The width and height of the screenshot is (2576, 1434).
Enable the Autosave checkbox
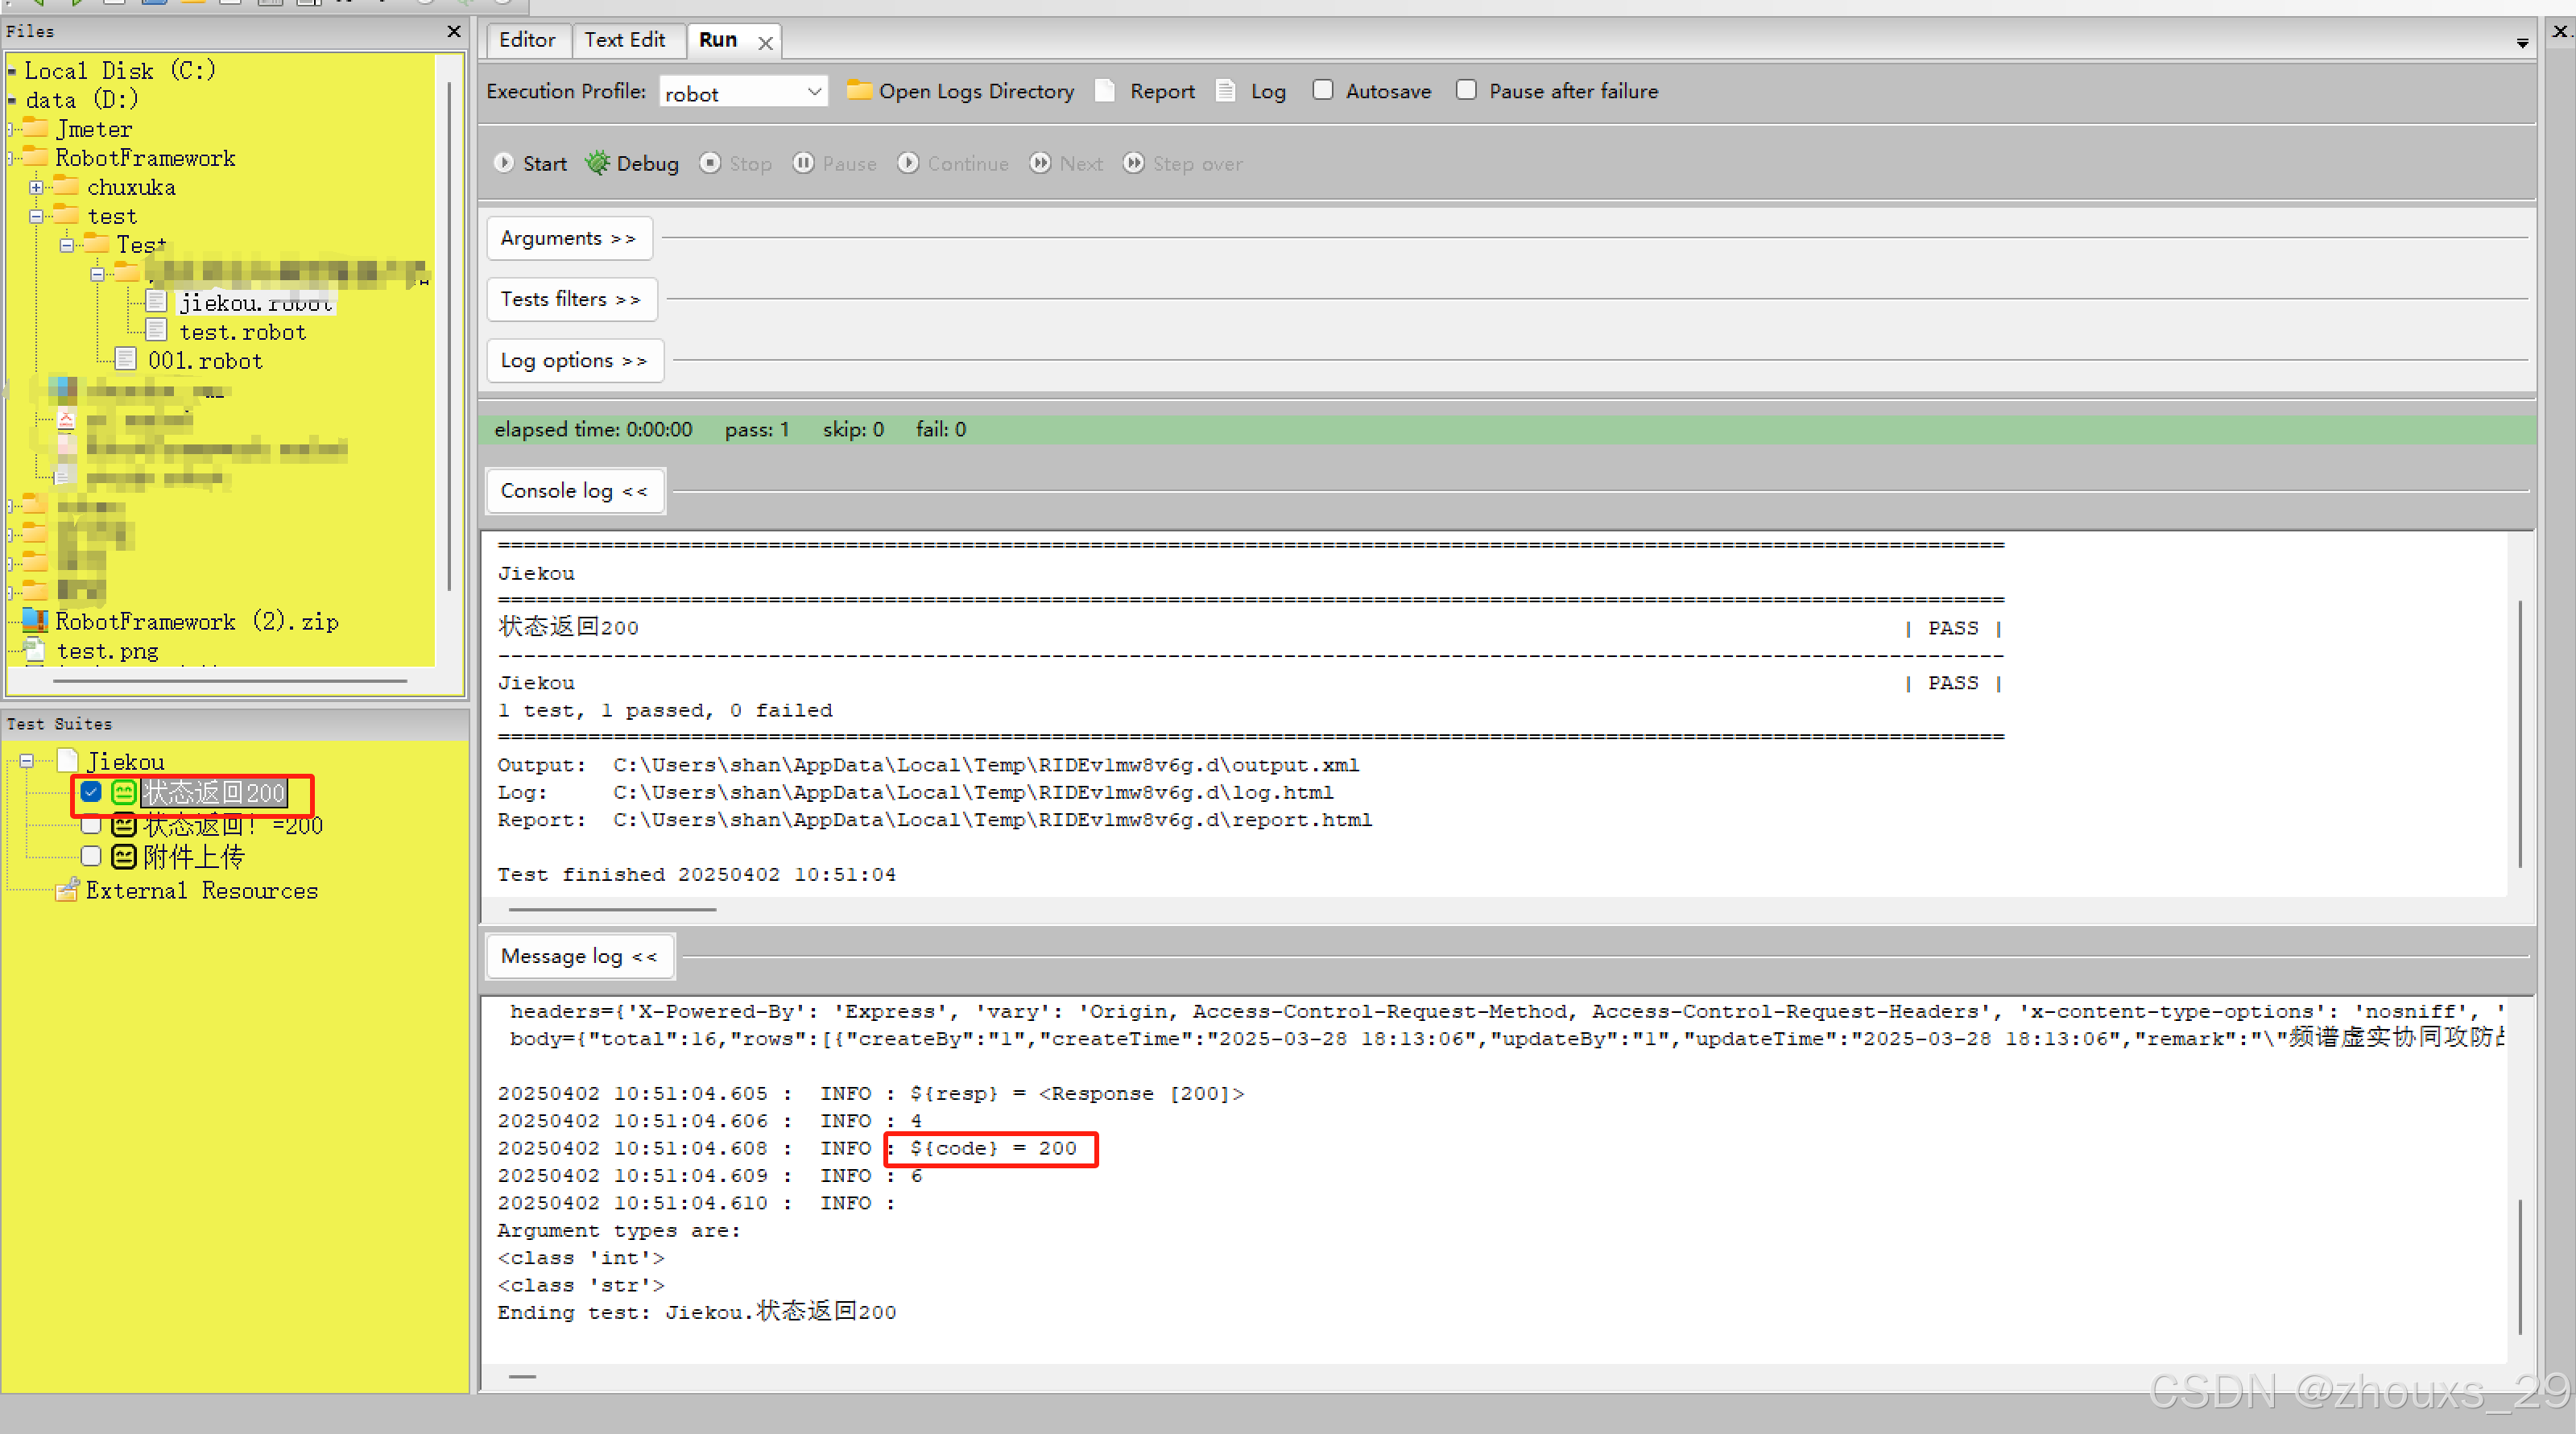1322,91
